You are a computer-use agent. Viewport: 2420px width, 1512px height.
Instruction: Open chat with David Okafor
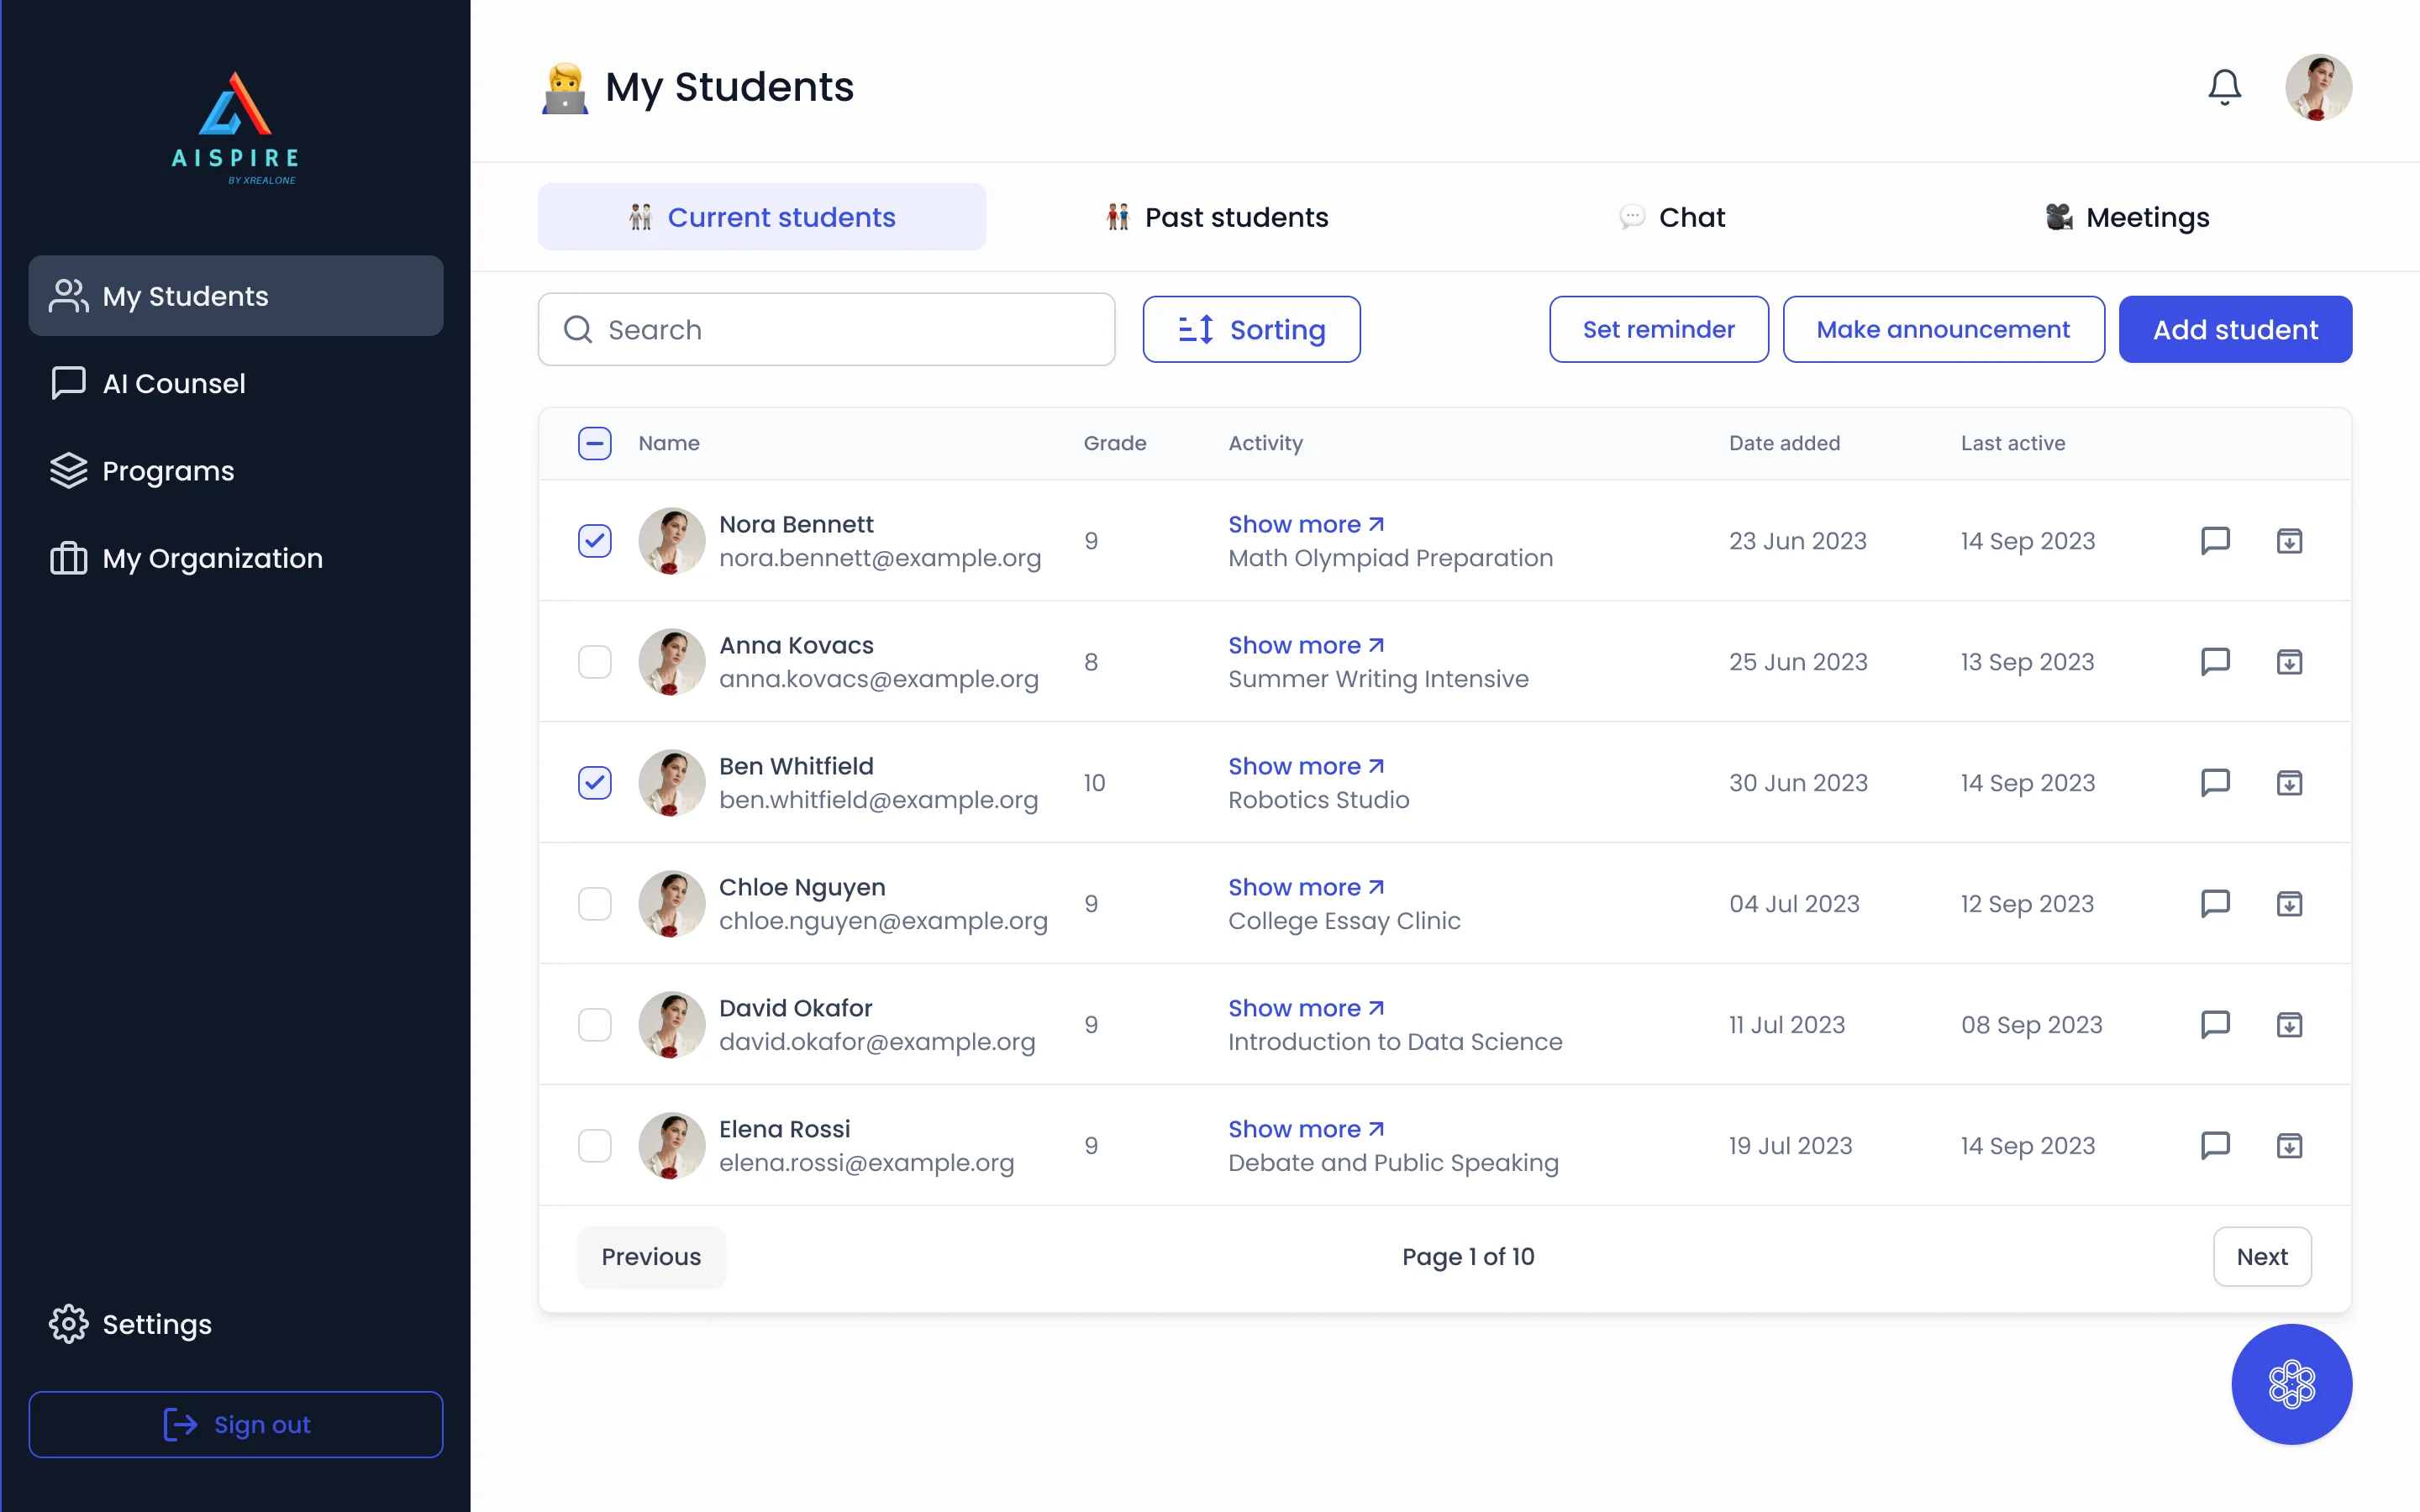pos(2215,1025)
